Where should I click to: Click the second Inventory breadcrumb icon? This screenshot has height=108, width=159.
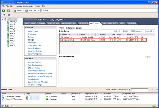pyautogui.click(x=41, y=10)
